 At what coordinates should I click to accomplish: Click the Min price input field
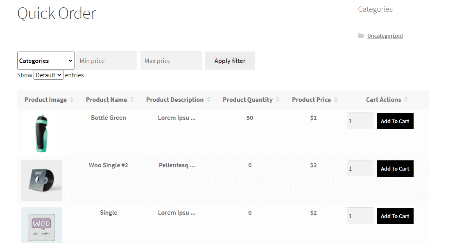pos(106,60)
